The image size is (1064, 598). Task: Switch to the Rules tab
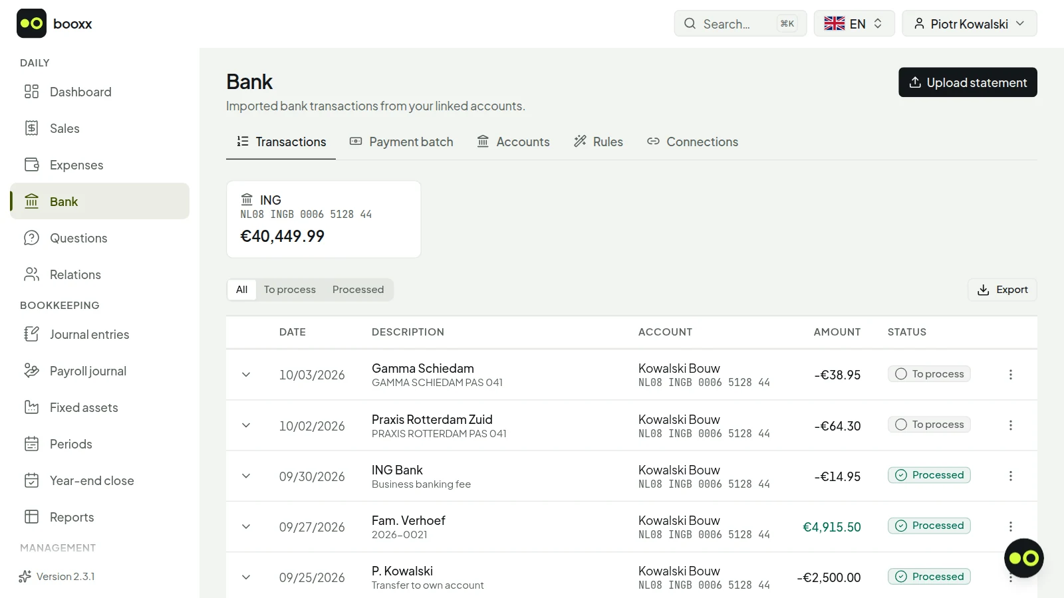click(x=598, y=142)
